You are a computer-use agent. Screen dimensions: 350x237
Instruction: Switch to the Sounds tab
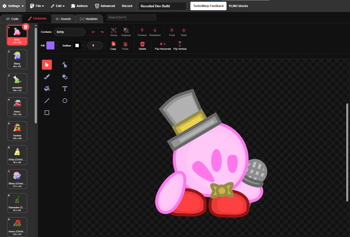(x=63, y=19)
